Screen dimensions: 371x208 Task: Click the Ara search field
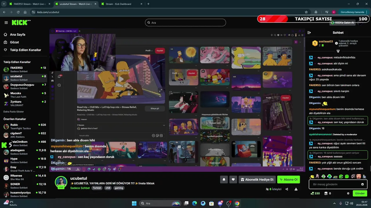185,23
